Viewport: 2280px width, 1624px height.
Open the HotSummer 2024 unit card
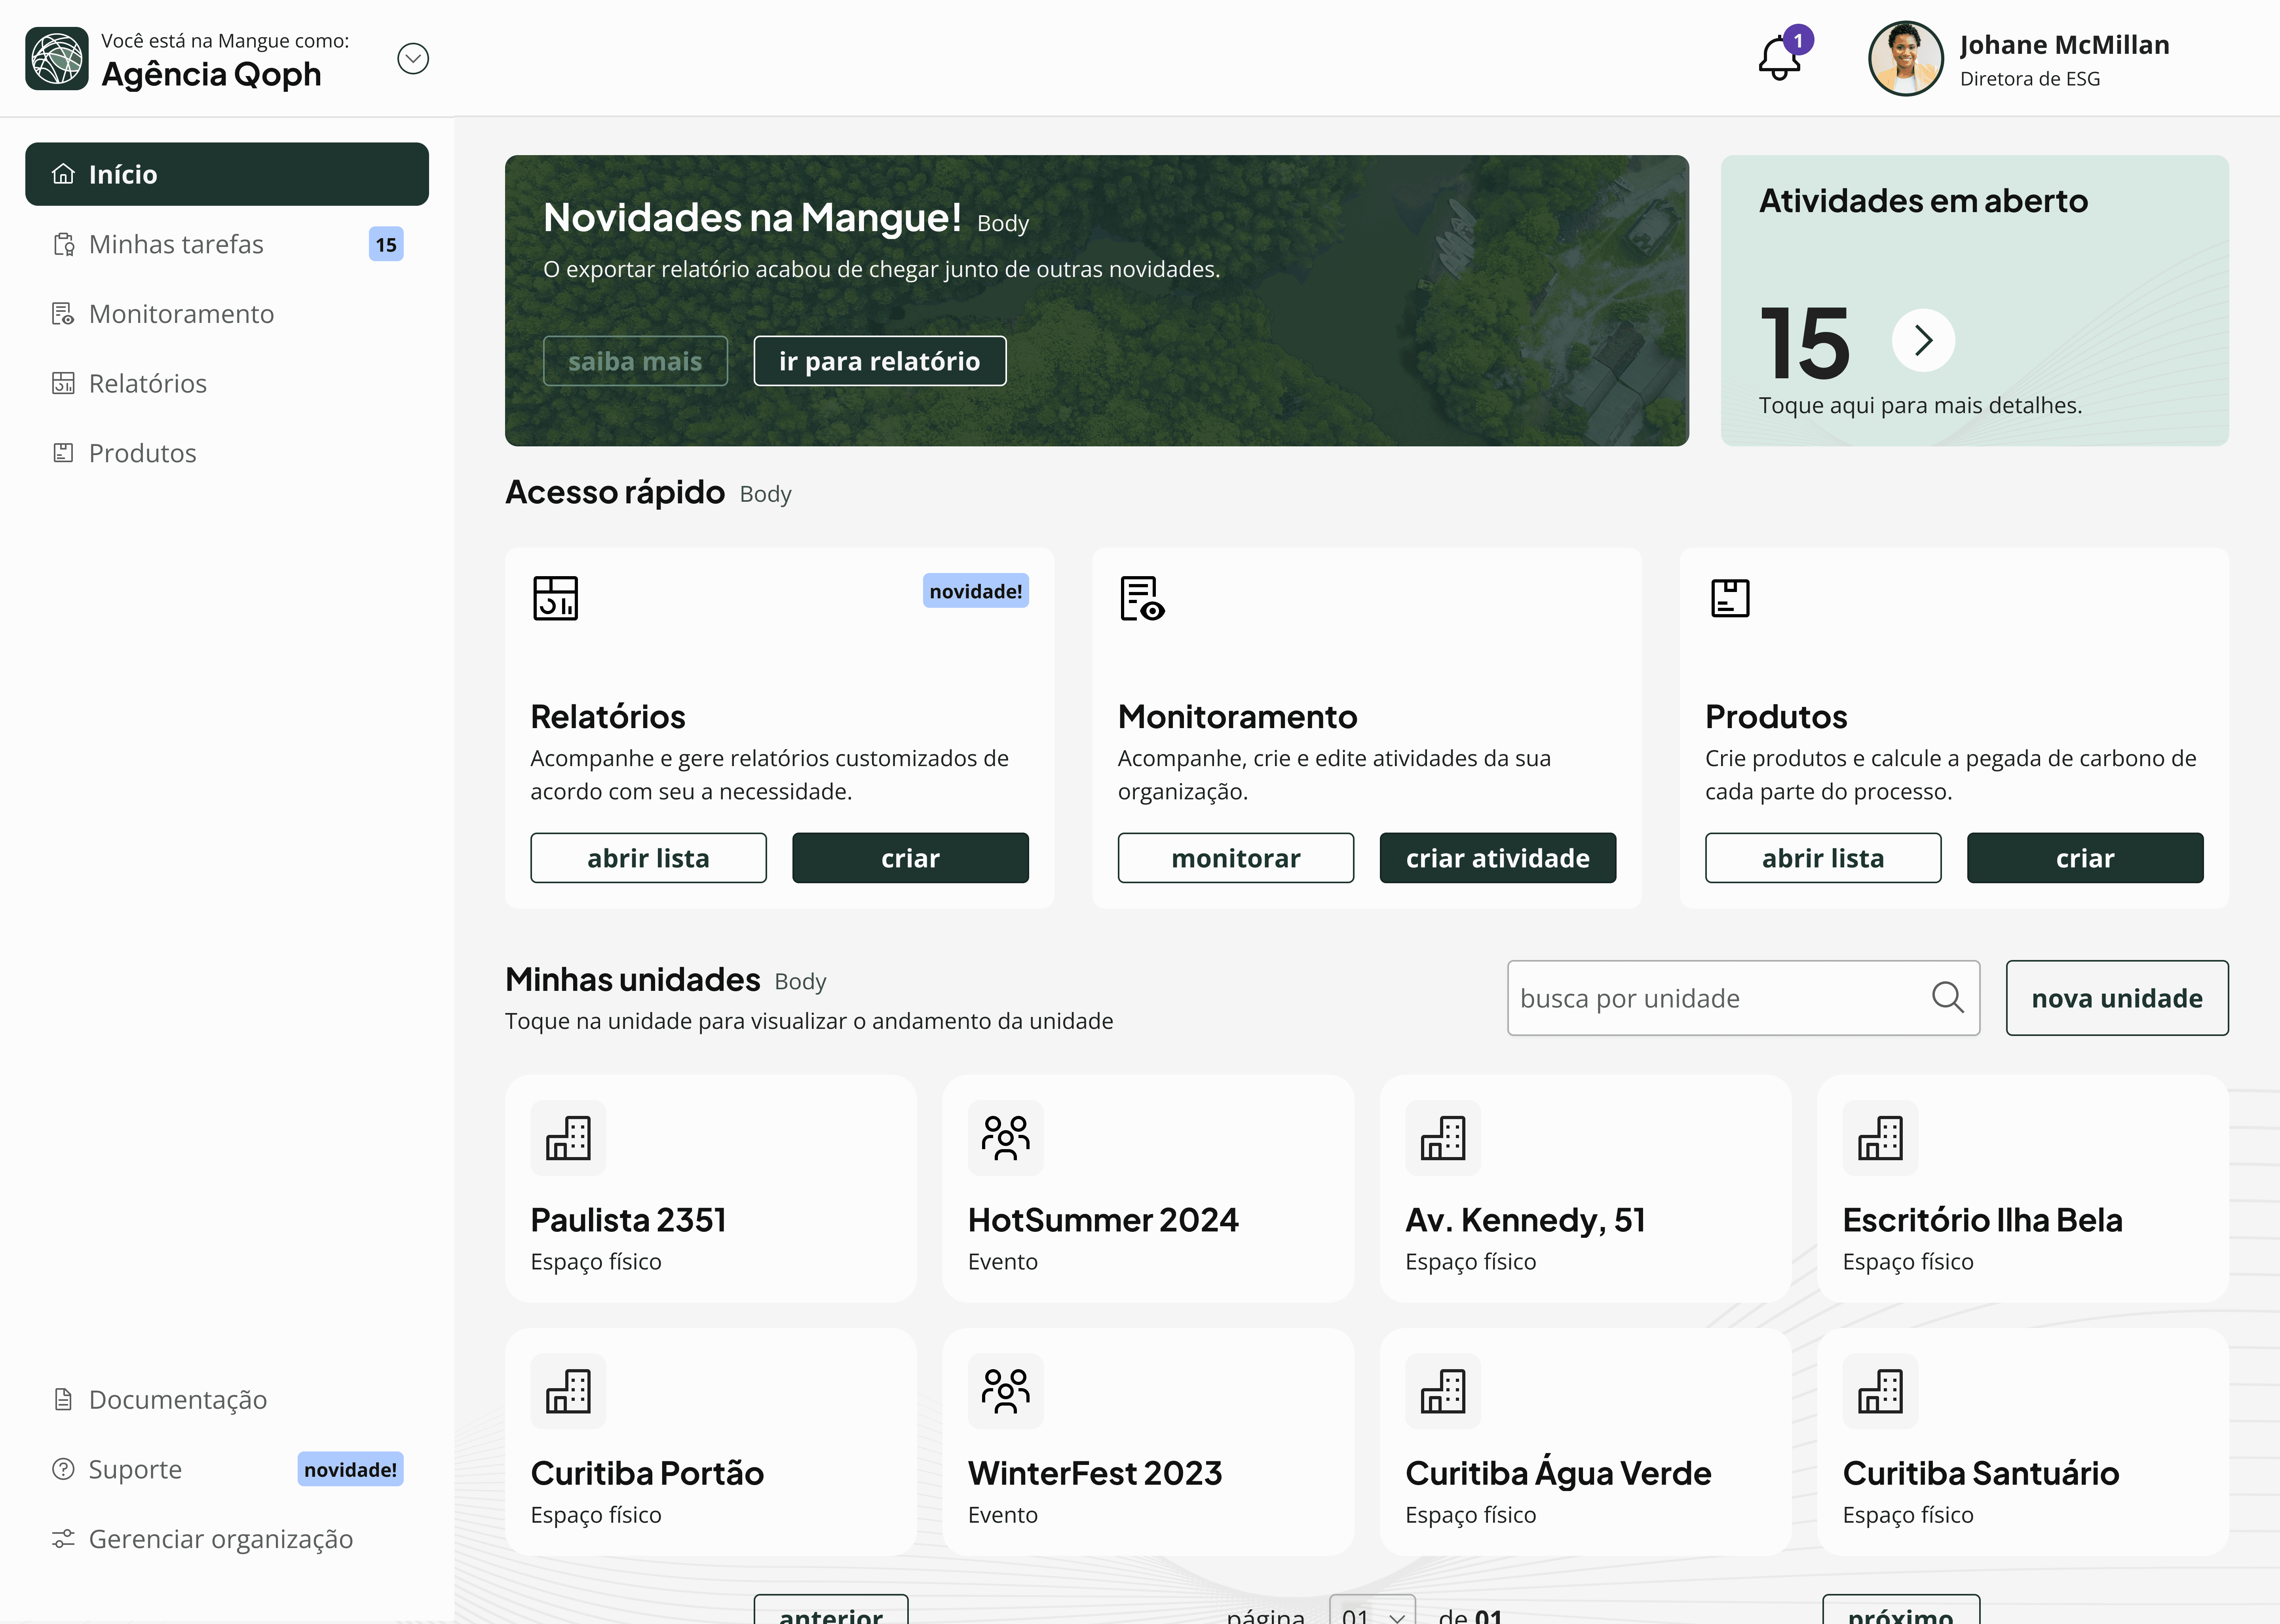(x=1148, y=1189)
